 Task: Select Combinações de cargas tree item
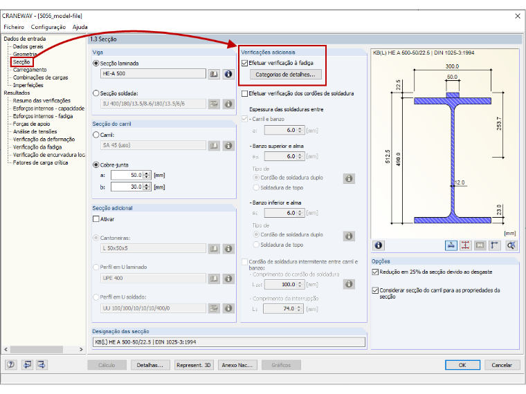click(x=40, y=77)
